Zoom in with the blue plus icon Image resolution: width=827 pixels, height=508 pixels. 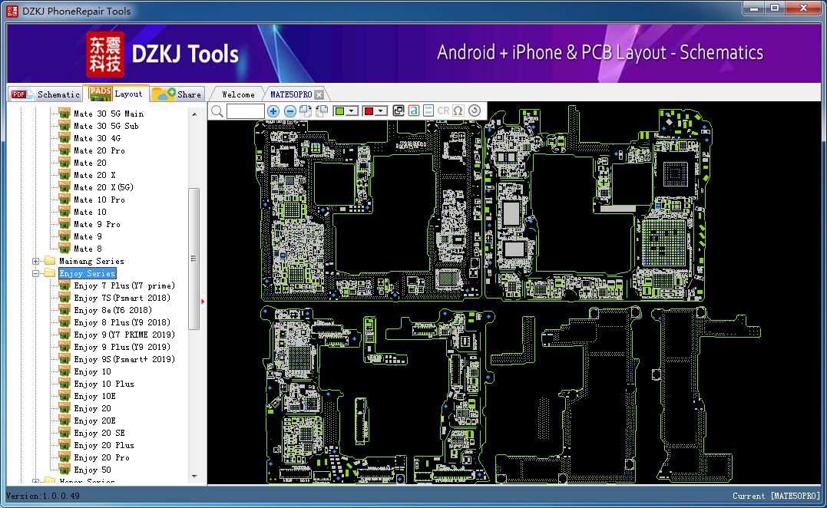273,111
